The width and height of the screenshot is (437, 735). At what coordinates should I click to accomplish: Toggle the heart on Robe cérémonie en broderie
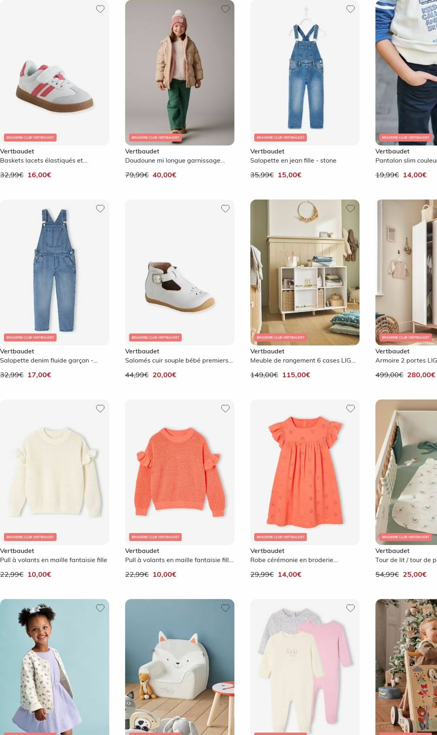(x=351, y=408)
